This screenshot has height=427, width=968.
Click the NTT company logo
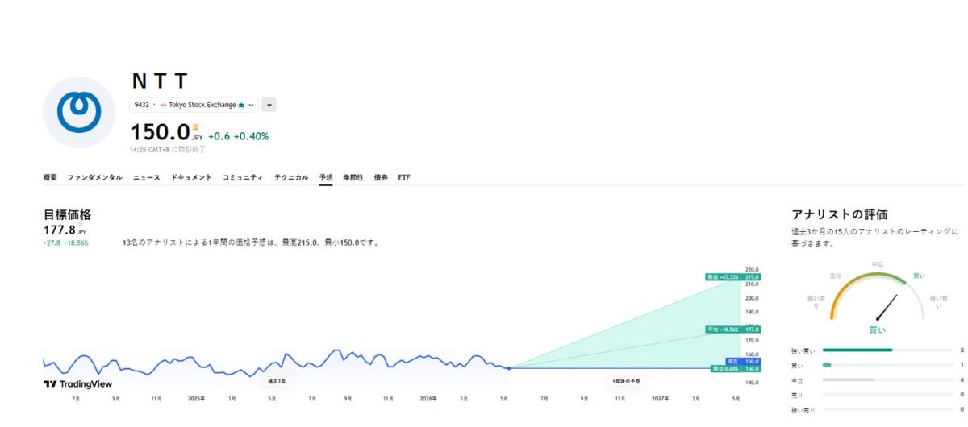[78, 112]
